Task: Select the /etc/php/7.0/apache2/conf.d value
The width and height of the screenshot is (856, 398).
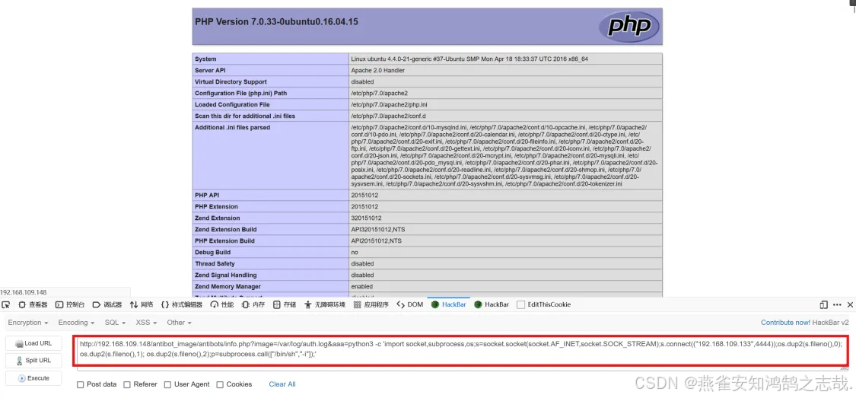Action: [x=388, y=116]
